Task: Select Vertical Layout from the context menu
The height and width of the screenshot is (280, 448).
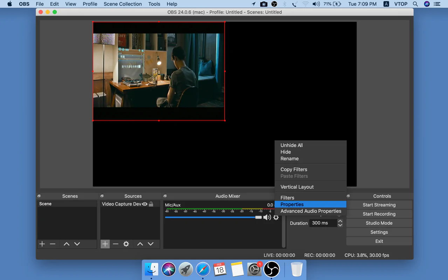Action: (297, 187)
